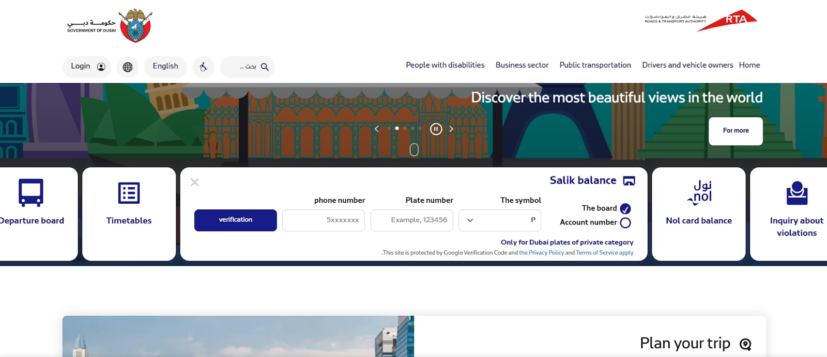
Task: Click the Salik balance title text
Action: (583, 181)
